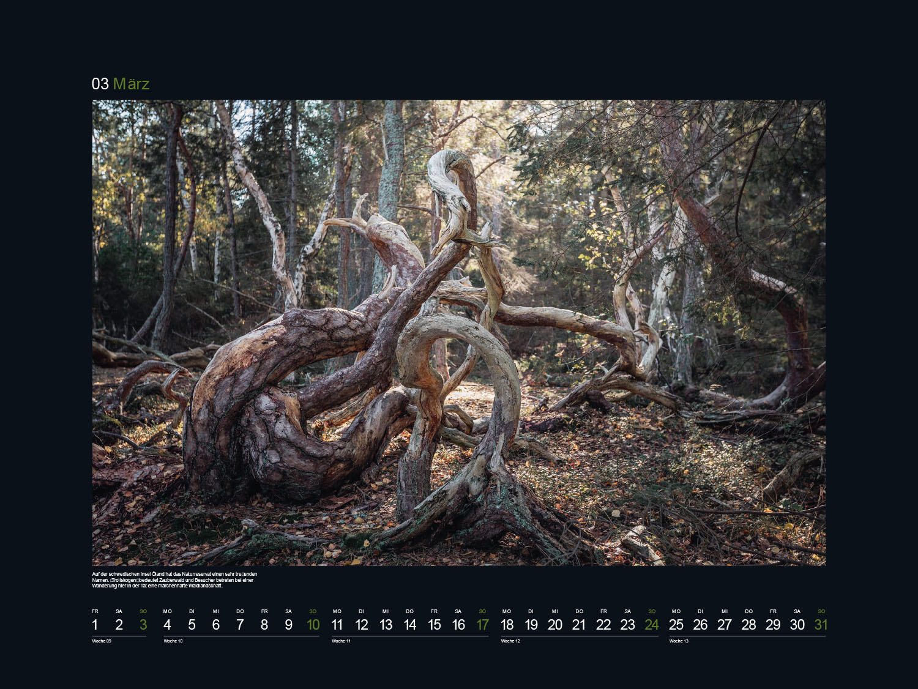The width and height of the screenshot is (918, 689).
Task: Click the photo caption about Öland
Action: 174,579
